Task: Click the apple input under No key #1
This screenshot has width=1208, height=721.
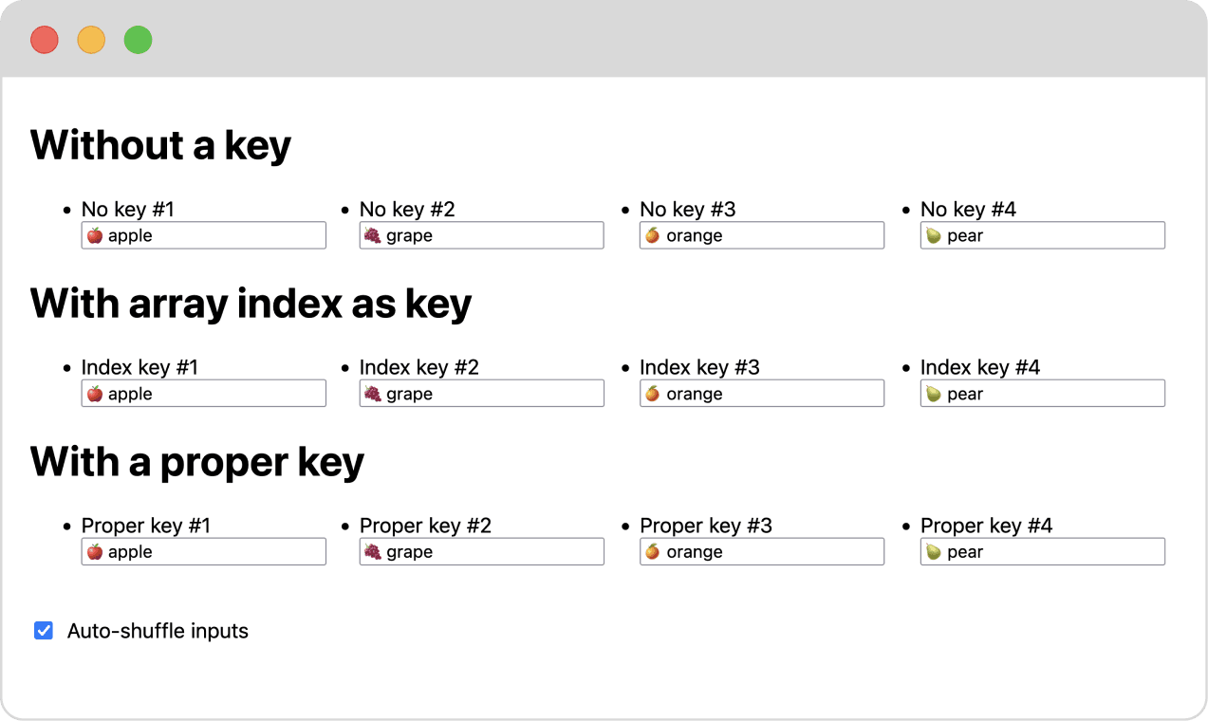Action: (203, 235)
